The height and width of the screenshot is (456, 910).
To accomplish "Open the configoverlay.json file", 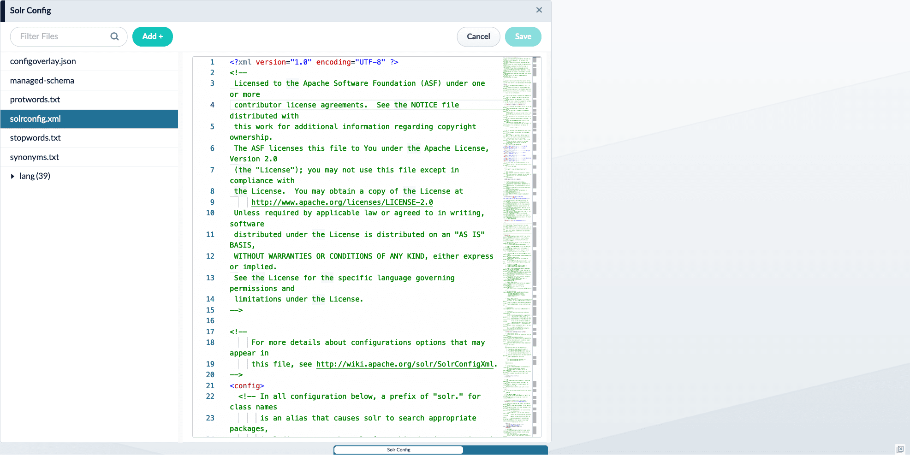I will pyautogui.click(x=43, y=61).
